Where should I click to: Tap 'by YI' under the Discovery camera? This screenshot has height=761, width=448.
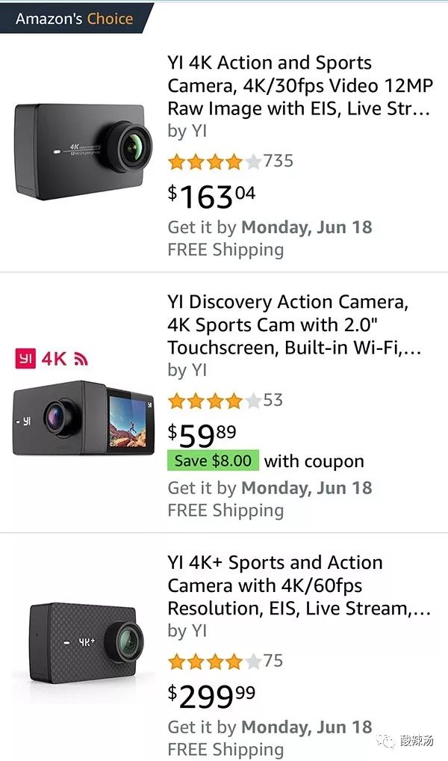[187, 370]
